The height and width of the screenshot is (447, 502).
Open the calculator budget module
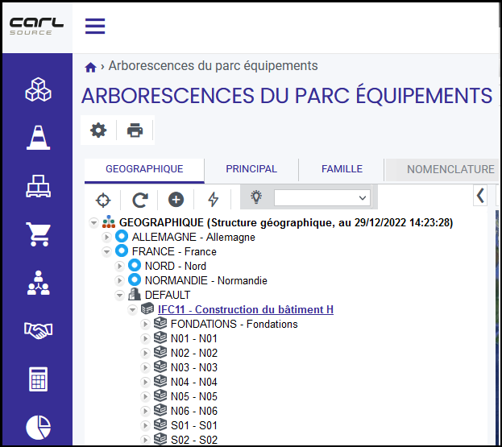[x=38, y=379]
